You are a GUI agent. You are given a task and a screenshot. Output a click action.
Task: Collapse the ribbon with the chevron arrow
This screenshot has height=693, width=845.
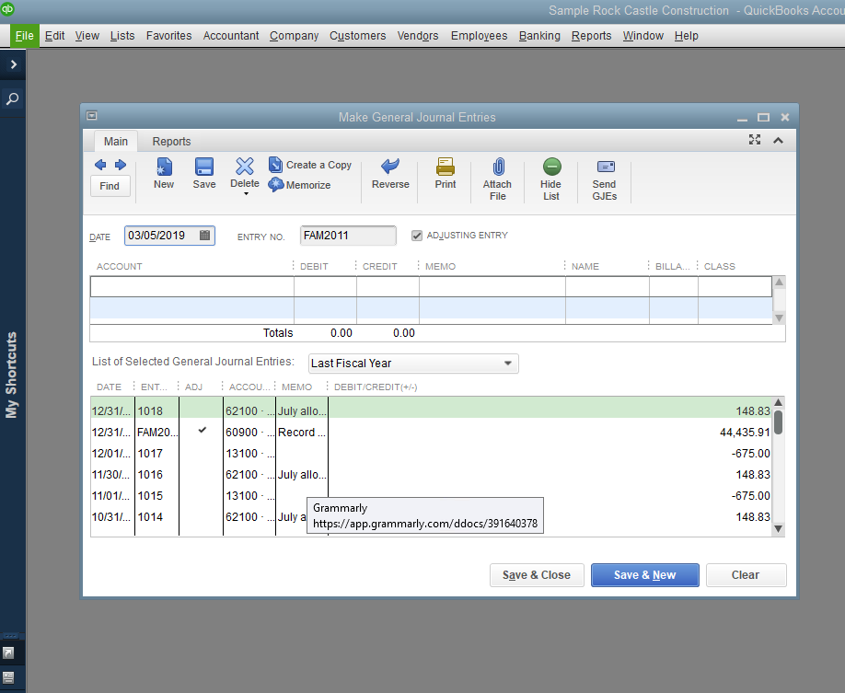[x=778, y=141]
